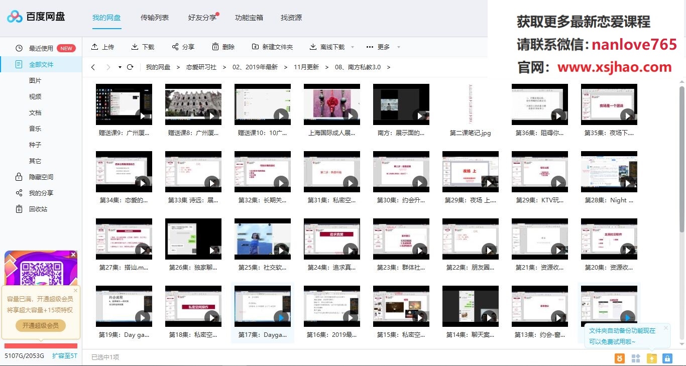Select the 第19集 Day ga video thumbnail
Viewport: 686px width, 366px height.
(x=124, y=306)
